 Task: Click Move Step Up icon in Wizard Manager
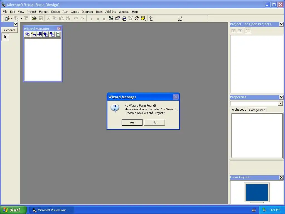pos(46,34)
